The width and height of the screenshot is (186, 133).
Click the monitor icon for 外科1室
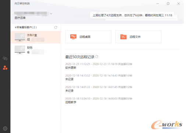click(20, 37)
